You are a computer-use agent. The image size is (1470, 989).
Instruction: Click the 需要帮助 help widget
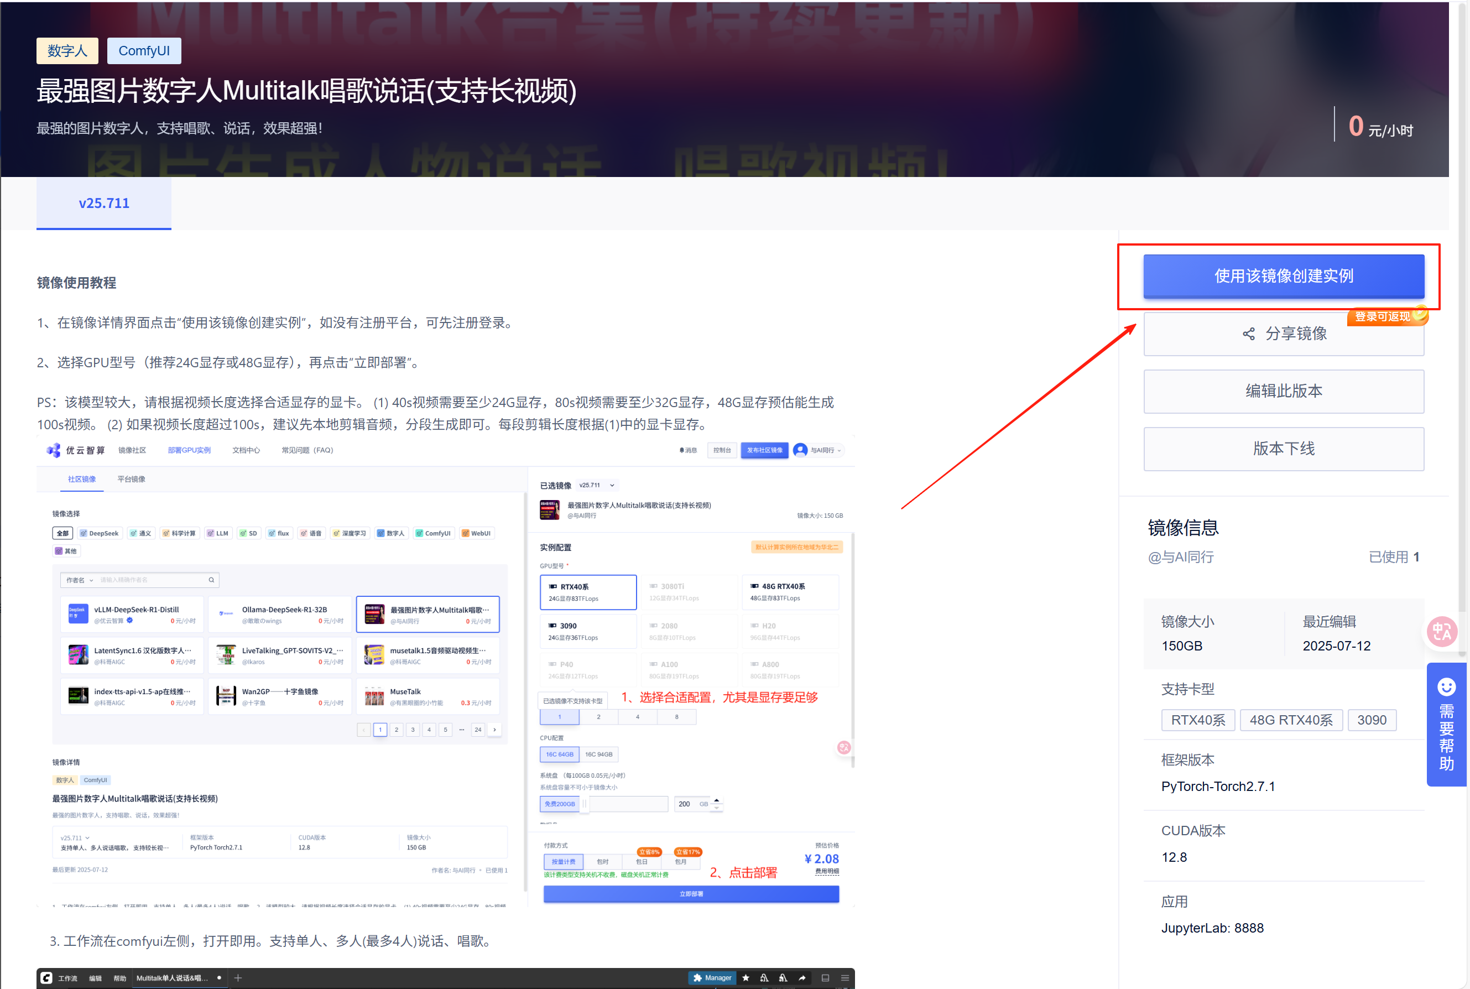[1446, 724]
